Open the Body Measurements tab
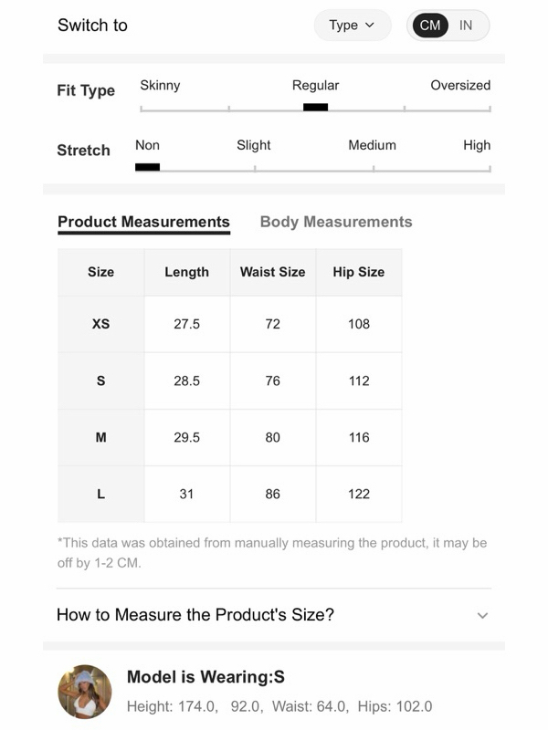The image size is (548, 730). [336, 222]
